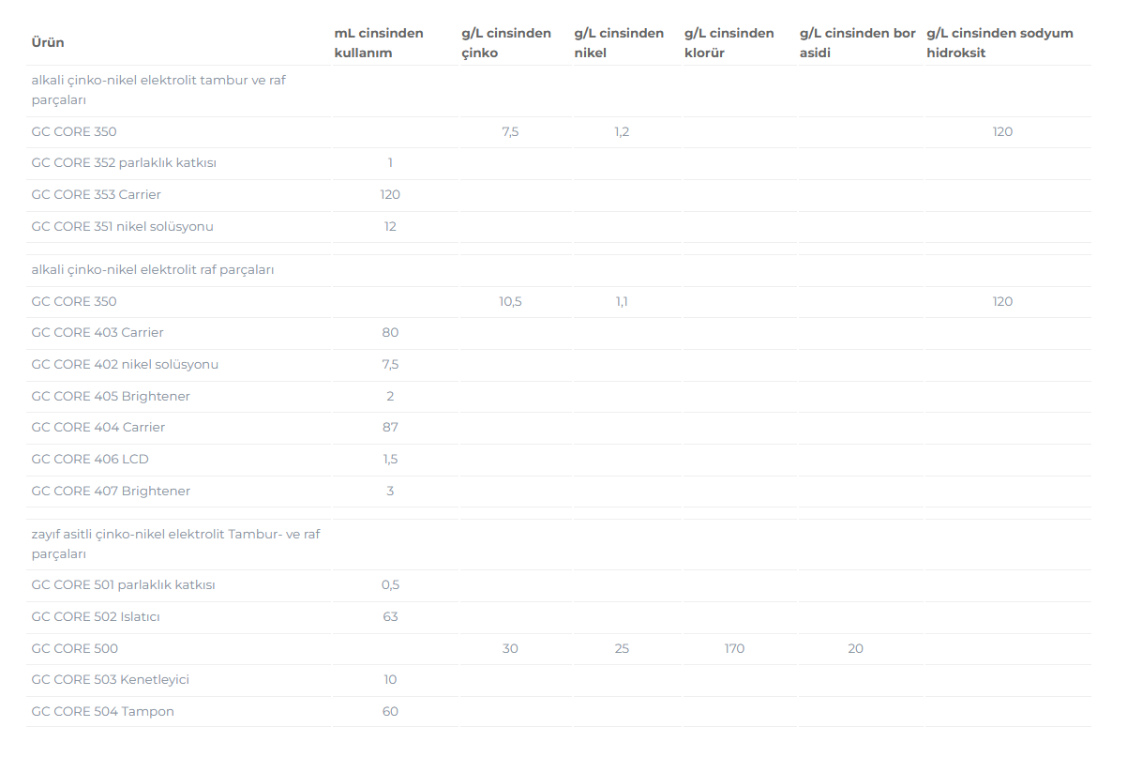Select the mL cinsinden kullanım header
Image resolution: width=1127 pixels, height=757 pixels.
pos(379,42)
